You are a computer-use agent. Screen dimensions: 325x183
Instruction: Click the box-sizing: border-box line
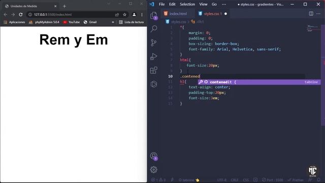click(214, 44)
